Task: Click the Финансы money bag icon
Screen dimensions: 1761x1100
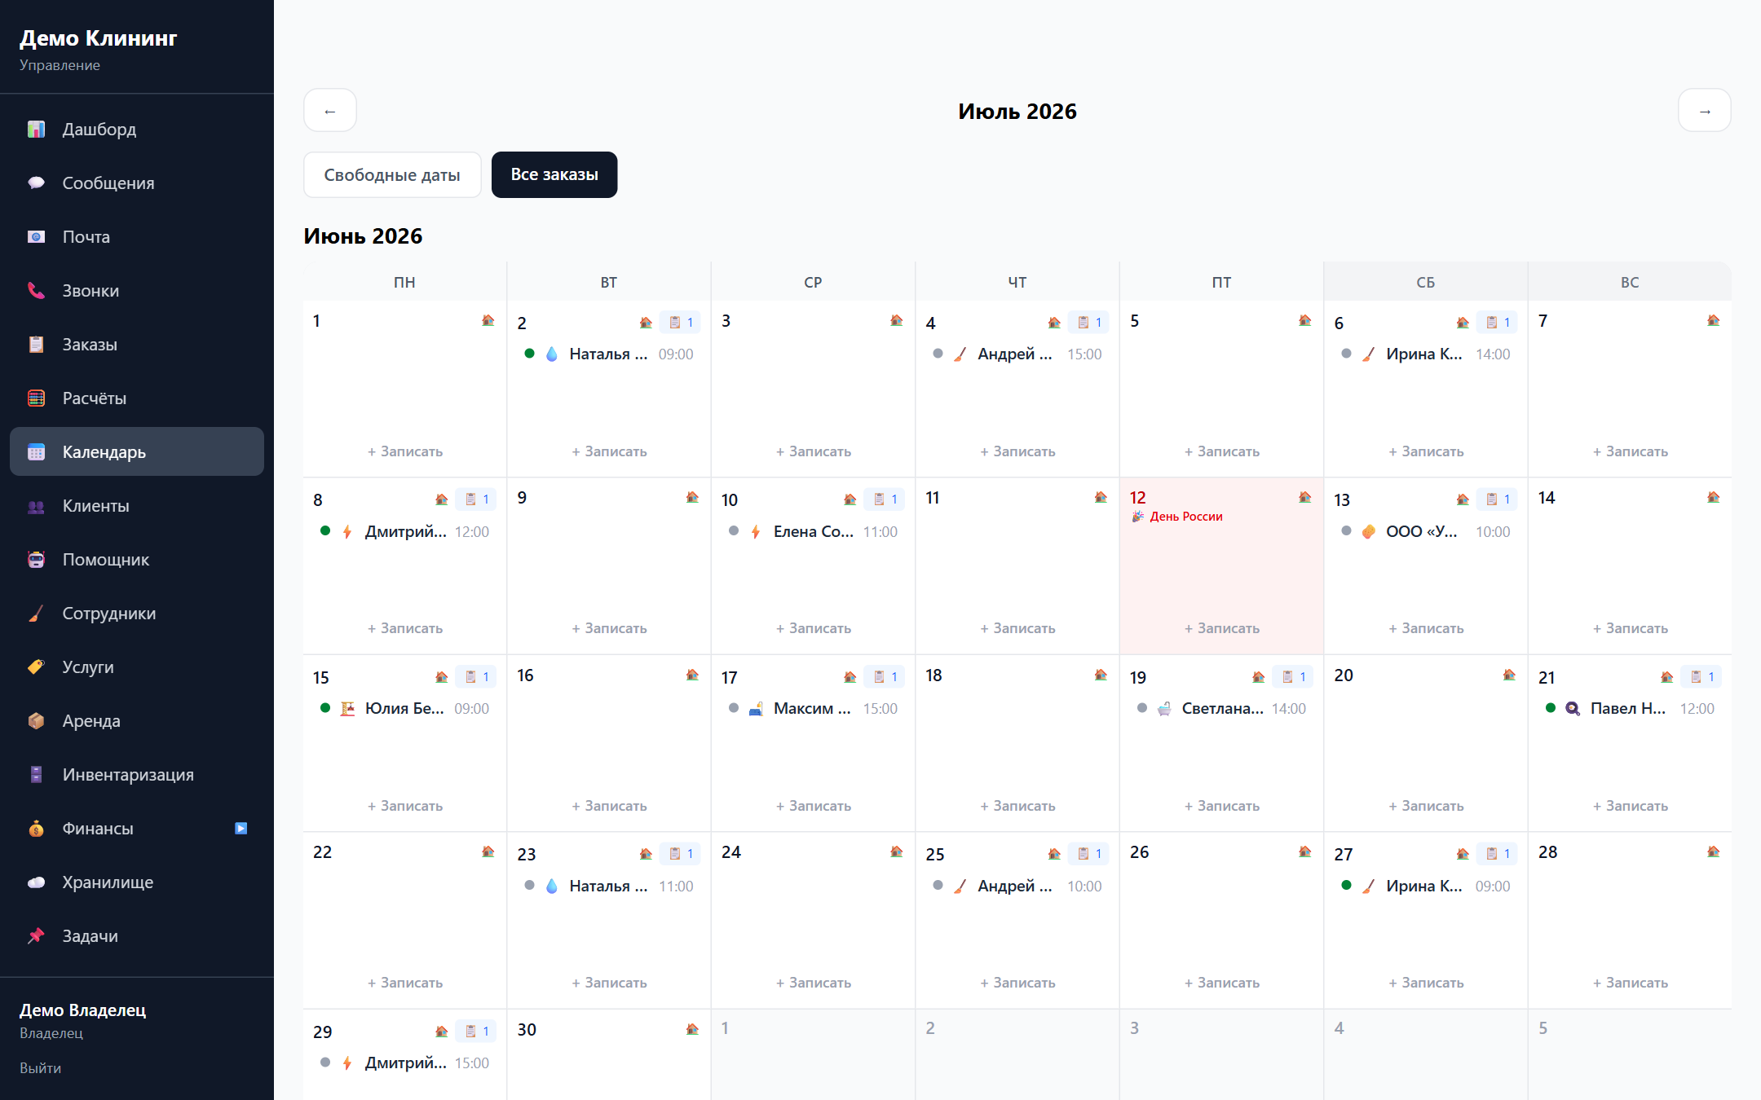Action: [36, 829]
